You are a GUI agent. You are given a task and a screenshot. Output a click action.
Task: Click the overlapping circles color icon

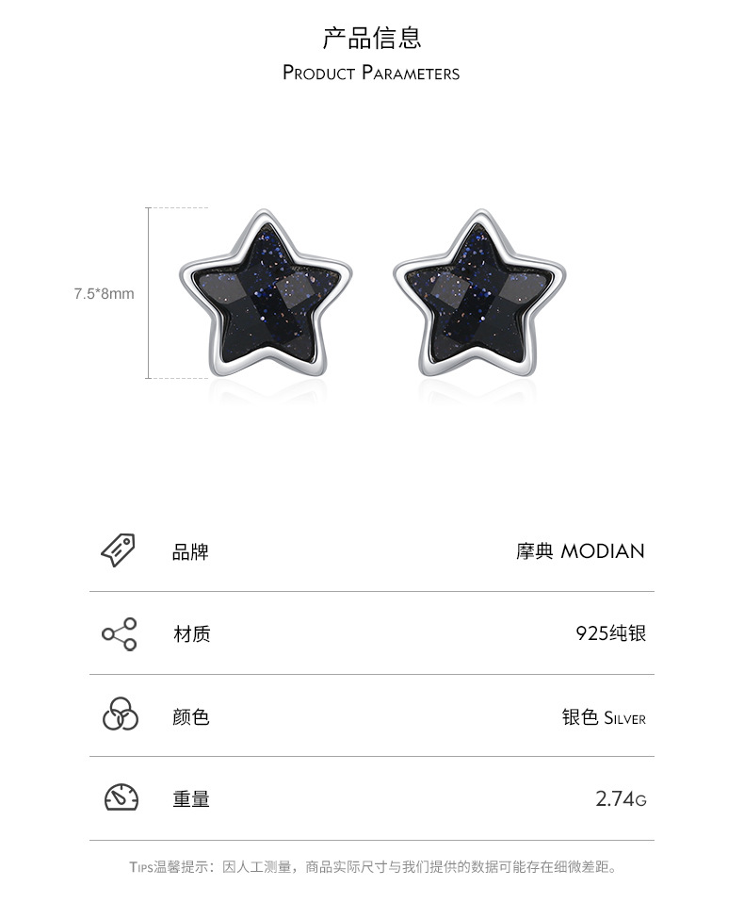[121, 714]
